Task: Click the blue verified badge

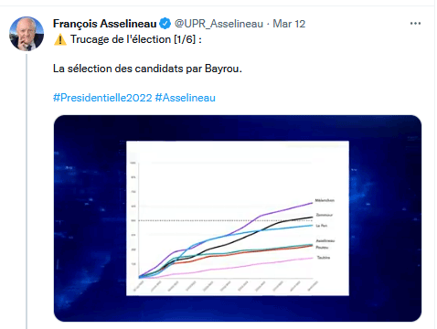Action: point(165,24)
